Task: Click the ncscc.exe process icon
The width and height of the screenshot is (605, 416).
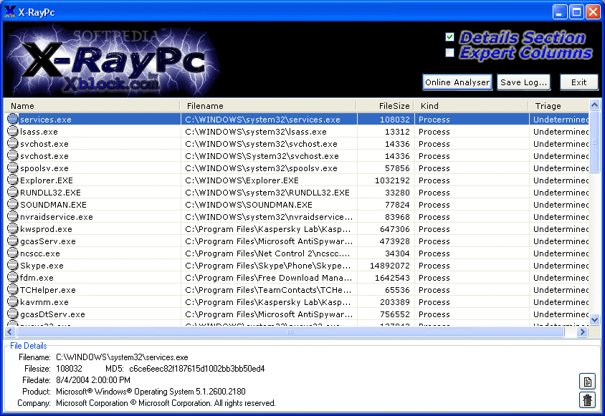Action: [13, 253]
